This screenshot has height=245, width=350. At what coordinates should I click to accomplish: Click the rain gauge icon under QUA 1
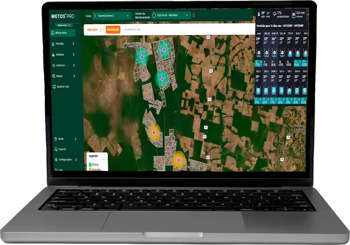click(x=298, y=53)
